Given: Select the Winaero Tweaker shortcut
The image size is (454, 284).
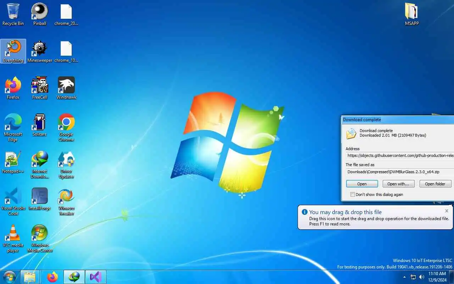Looking at the screenshot, I should pos(66,202).
